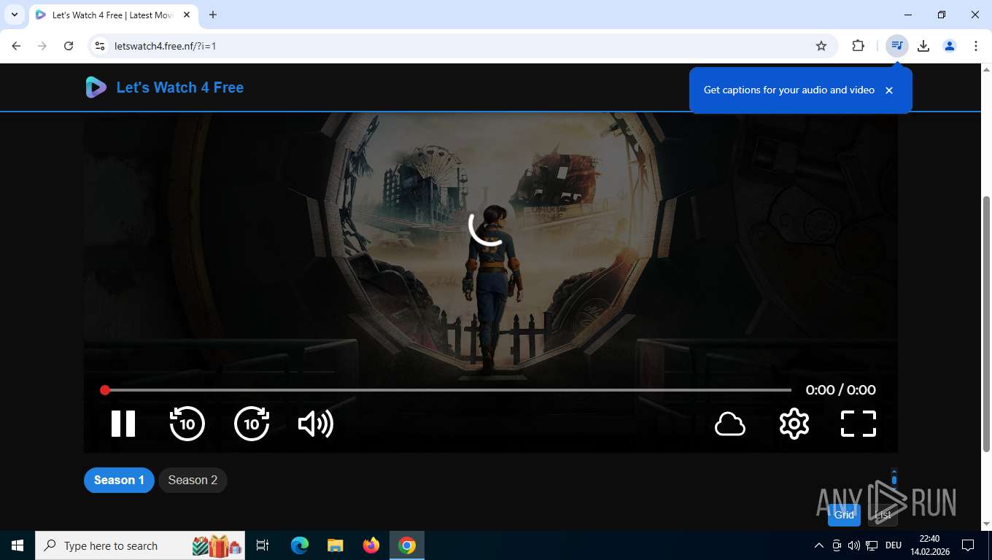Bookmark this page with the star

pos(821,46)
